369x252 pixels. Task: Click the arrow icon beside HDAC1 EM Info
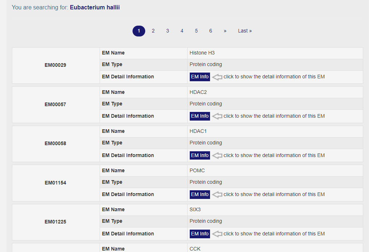click(x=217, y=156)
